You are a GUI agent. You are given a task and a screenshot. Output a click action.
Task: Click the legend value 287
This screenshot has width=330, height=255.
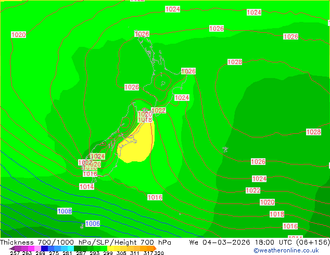tap(81, 253)
